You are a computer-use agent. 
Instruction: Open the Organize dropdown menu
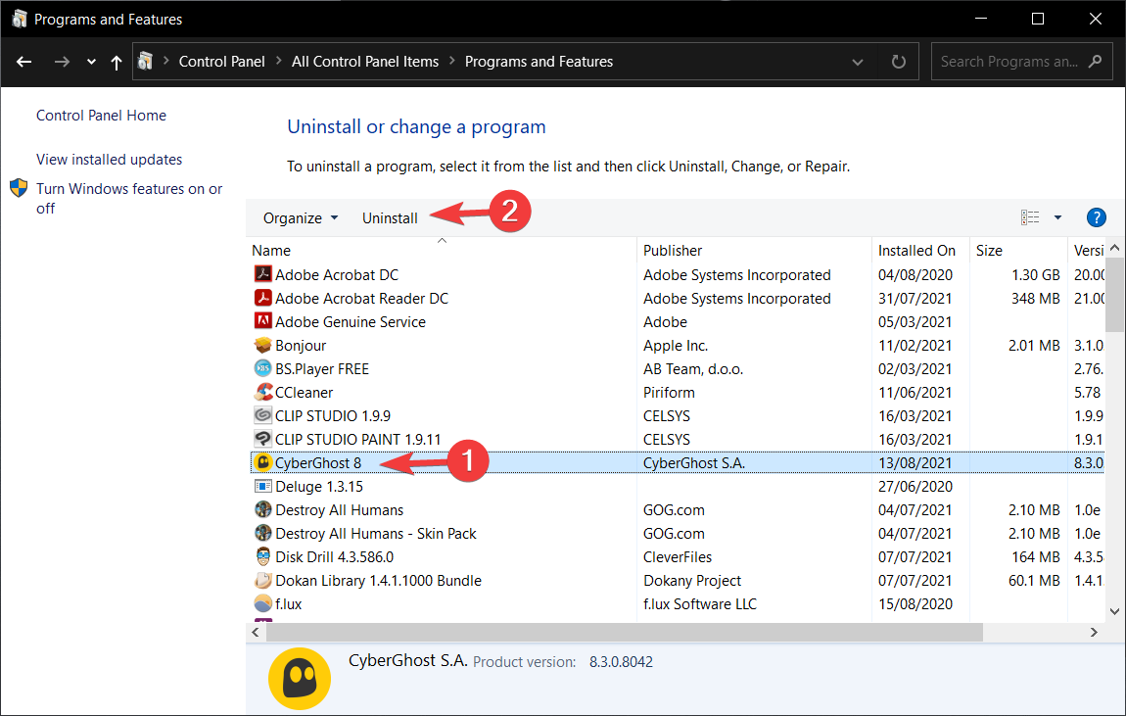(301, 218)
